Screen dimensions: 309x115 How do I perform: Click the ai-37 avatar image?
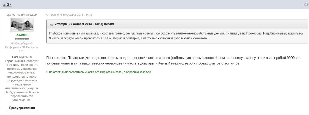coord(22,25)
